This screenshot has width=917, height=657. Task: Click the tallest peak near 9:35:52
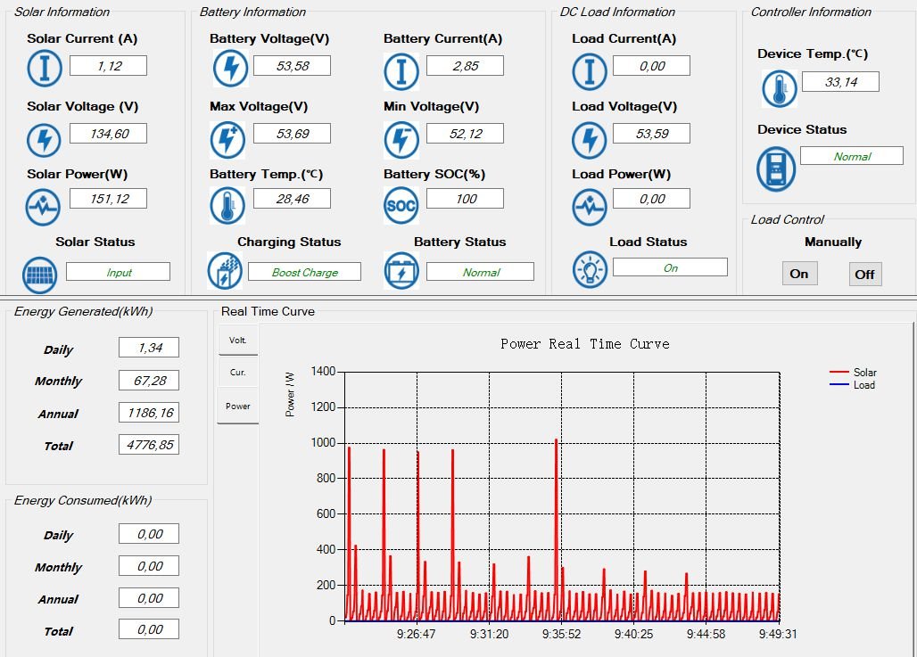click(556, 441)
